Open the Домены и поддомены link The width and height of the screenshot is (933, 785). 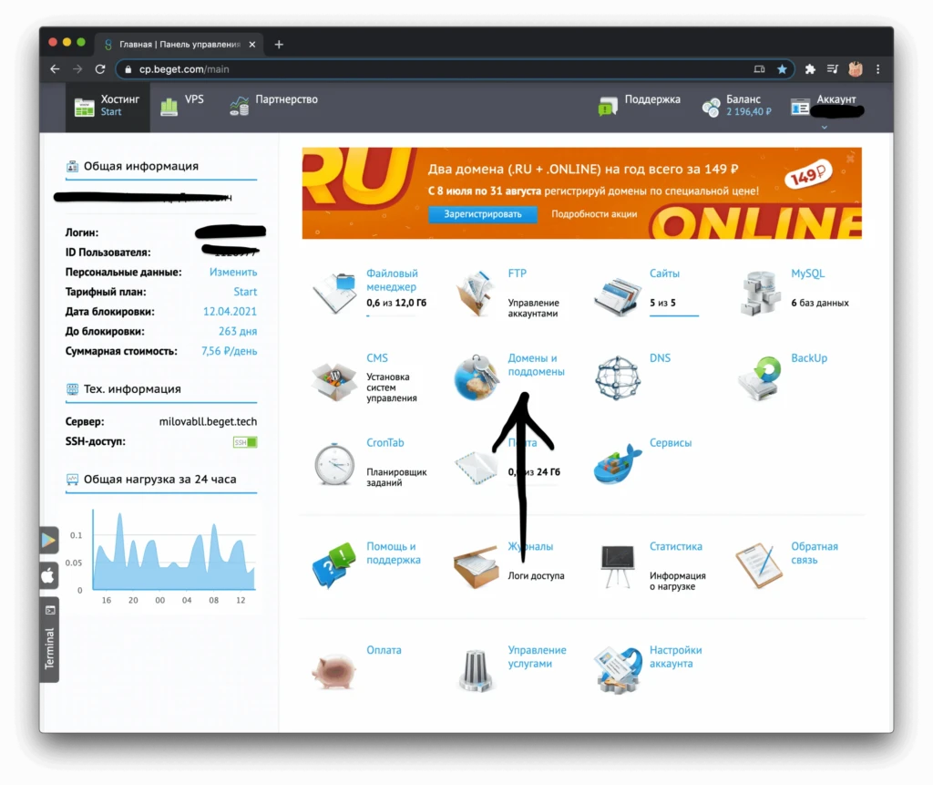click(536, 365)
